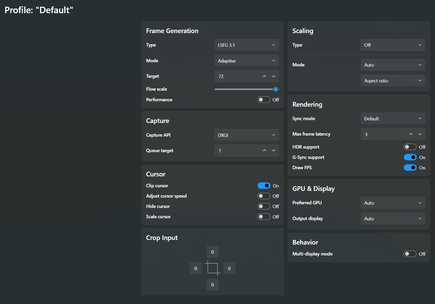The height and width of the screenshot is (304, 435).
Task: Open the Aspect ratio dropdown
Action: tap(393, 81)
